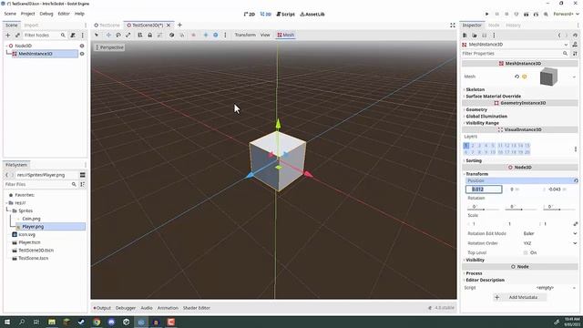583x328 pixels.
Task: Open the Debug menu
Action: 46,14
